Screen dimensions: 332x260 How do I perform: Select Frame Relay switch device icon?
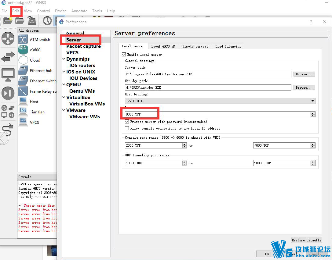[23, 91]
